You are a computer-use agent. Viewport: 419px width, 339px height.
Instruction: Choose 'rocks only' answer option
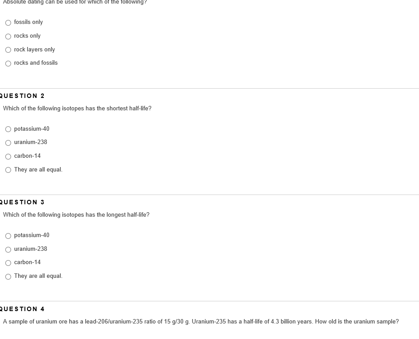click(8, 36)
